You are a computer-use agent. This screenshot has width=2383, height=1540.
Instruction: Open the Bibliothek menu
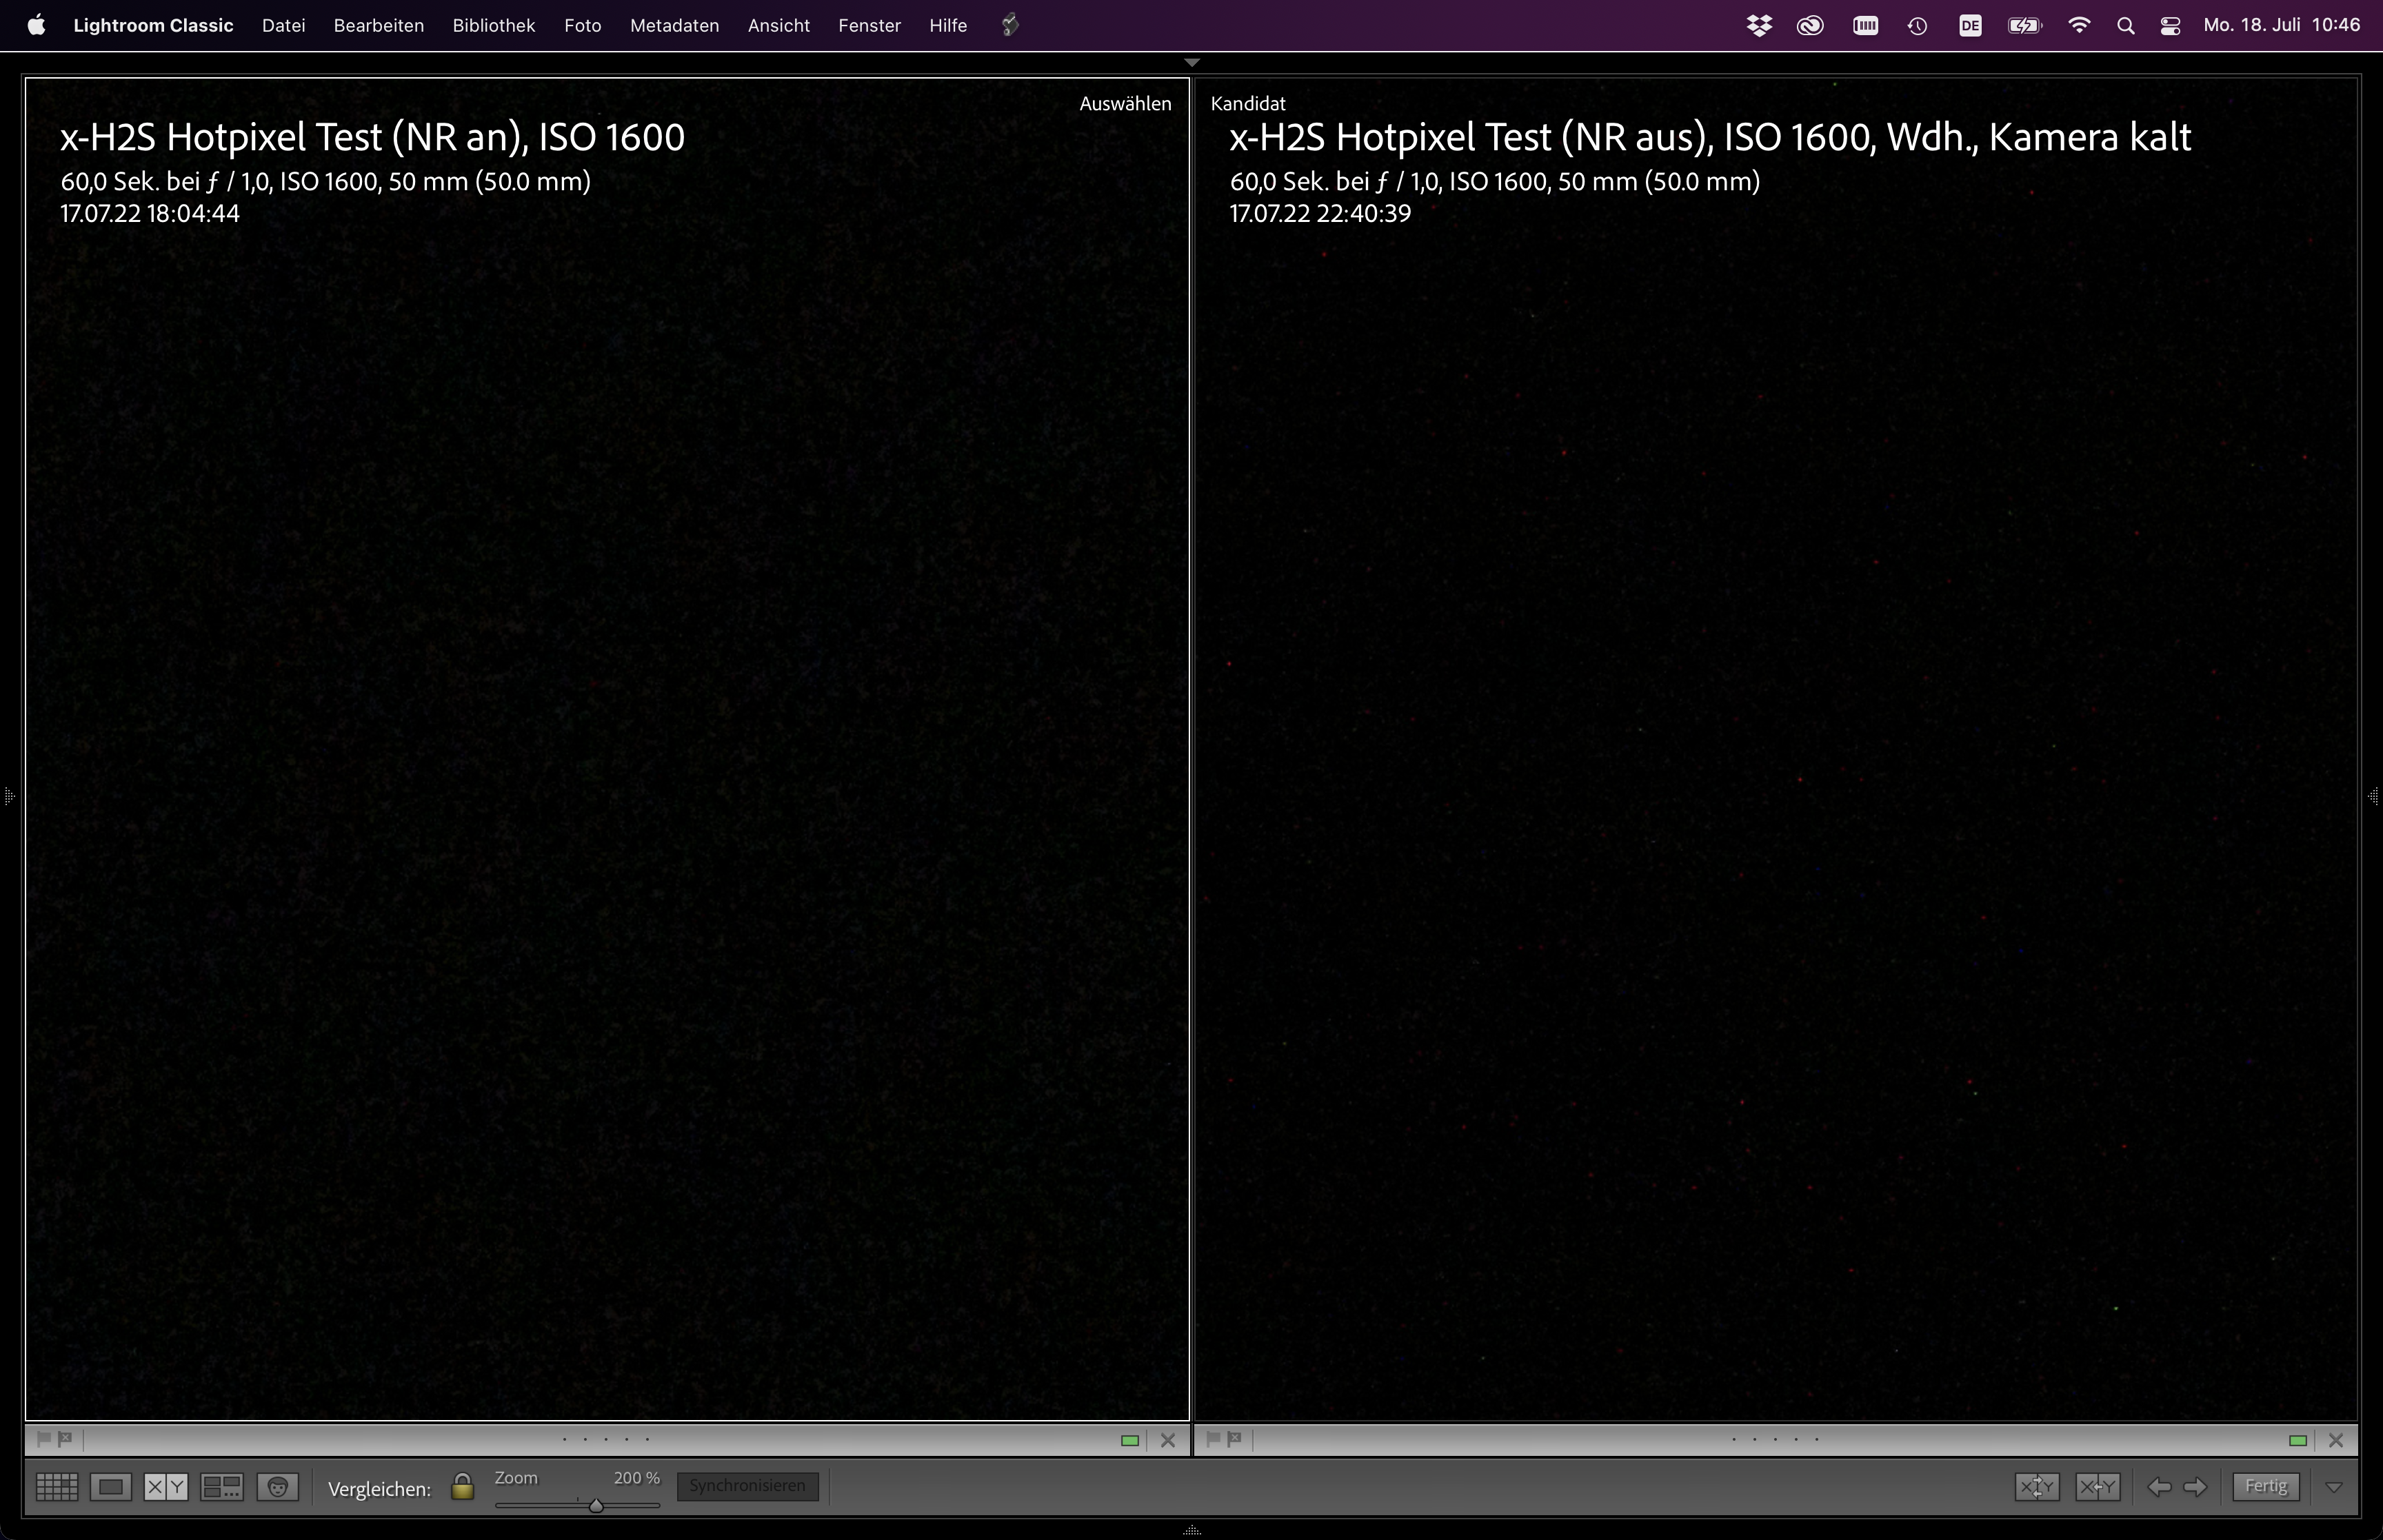[494, 25]
